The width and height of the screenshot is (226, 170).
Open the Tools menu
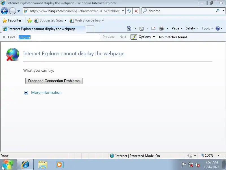[207, 28]
